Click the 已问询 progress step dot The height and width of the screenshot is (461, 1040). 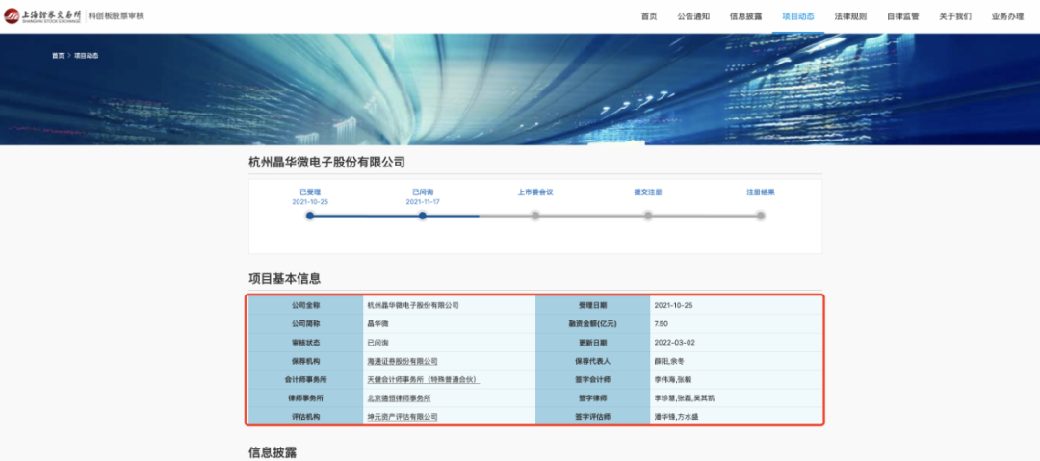[423, 216]
